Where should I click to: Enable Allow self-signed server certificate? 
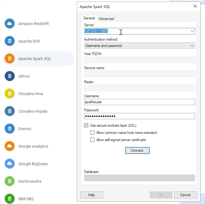click(x=92, y=140)
